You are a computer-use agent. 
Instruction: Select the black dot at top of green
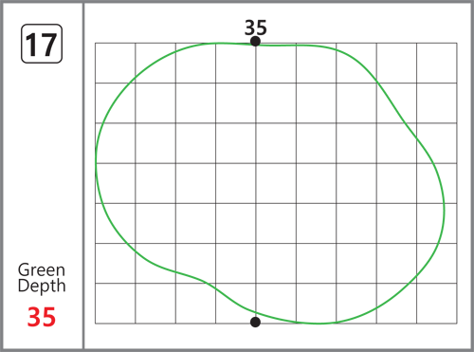(x=255, y=42)
